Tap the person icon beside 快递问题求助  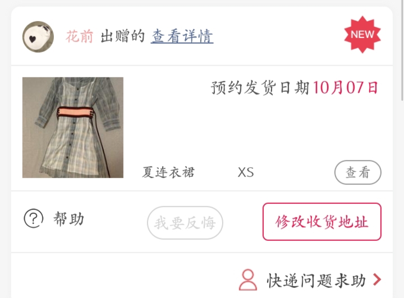pyautogui.click(x=247, y=280)
